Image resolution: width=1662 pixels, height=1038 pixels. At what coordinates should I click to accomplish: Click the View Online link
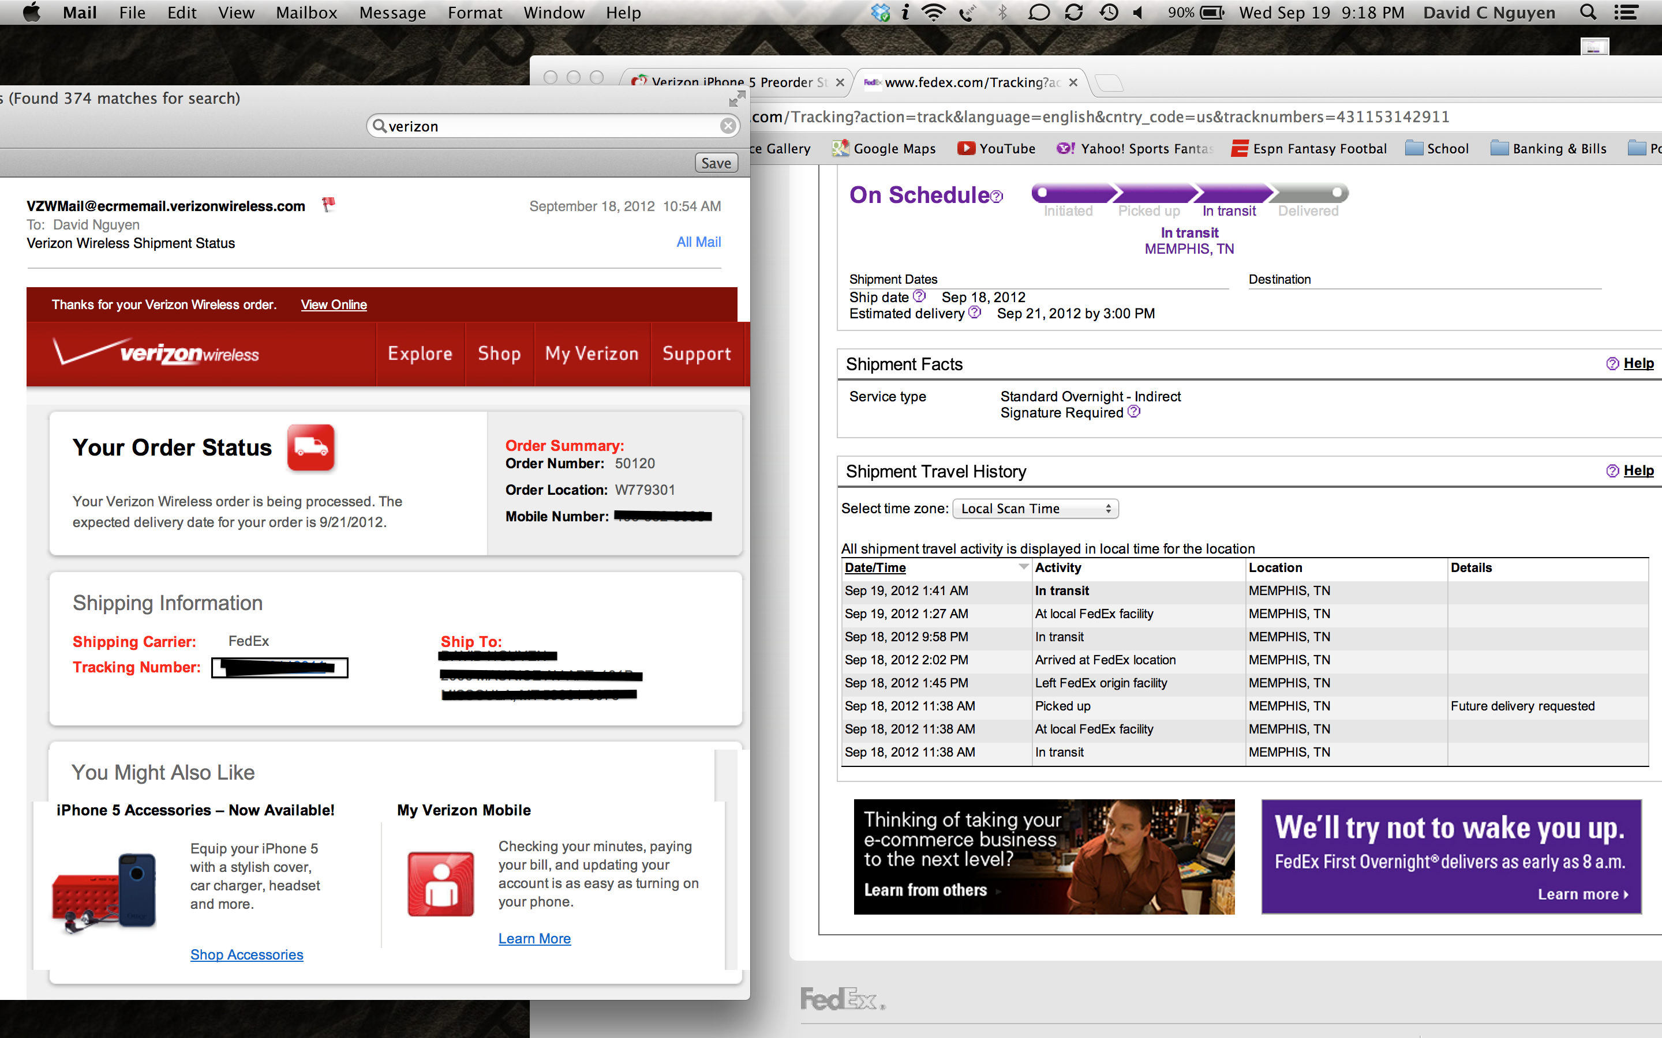click(x=334, y=304)
